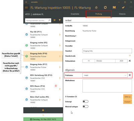Click the Standort input field
This screenshot has height=121, width=134.
point(107,51)
